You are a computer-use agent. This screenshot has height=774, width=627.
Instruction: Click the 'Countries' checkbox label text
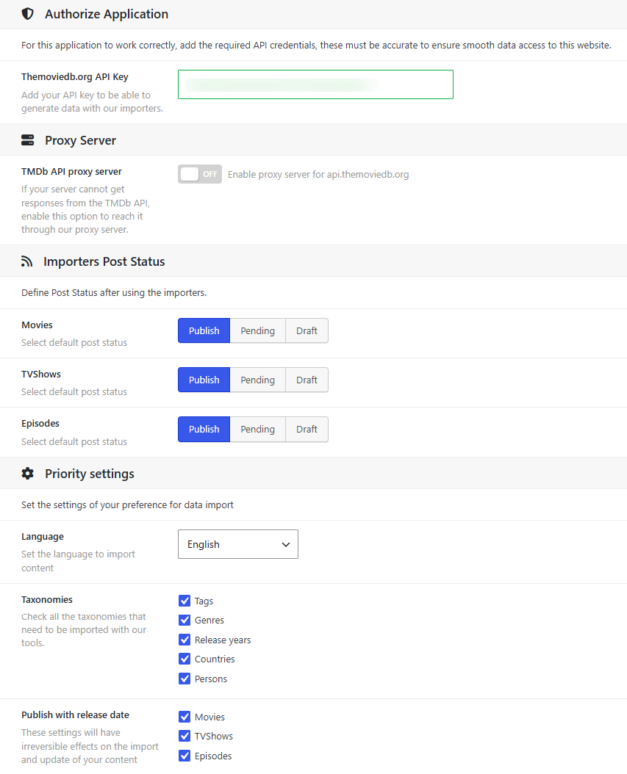tap(215, 659)
